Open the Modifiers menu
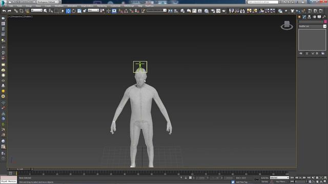The width and height of the screenshot is (328, 184). 59,6
